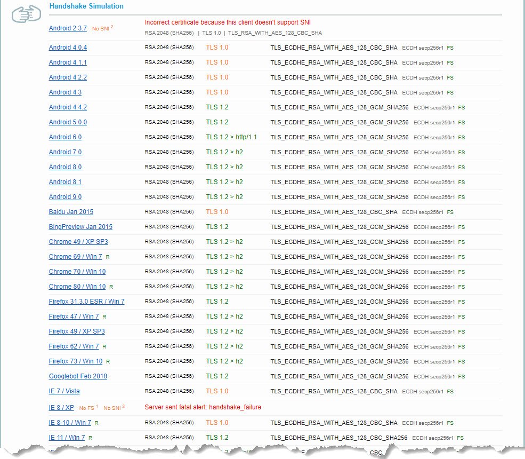Screen dimensions: 525x459
Task: Click 'ECDH secp256r1' in the IE 7 / Vista row
Action: point(423,391)
